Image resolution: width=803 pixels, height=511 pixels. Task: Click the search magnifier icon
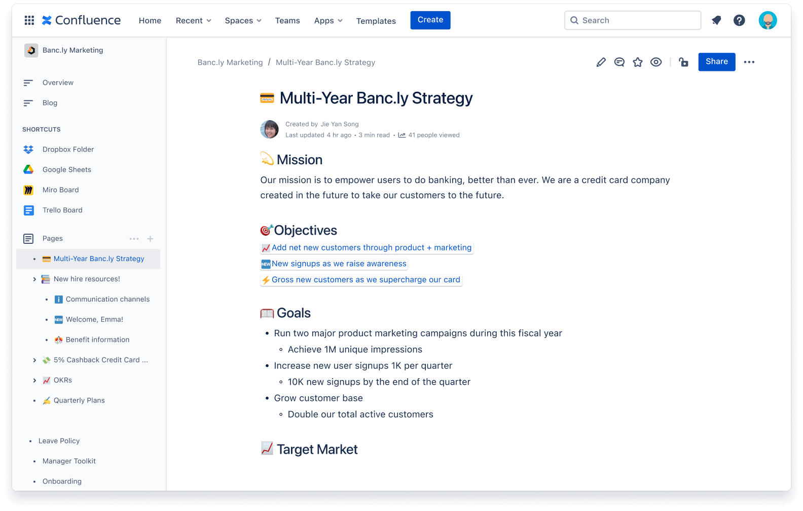pyautogui.click(x=574, y=20)
